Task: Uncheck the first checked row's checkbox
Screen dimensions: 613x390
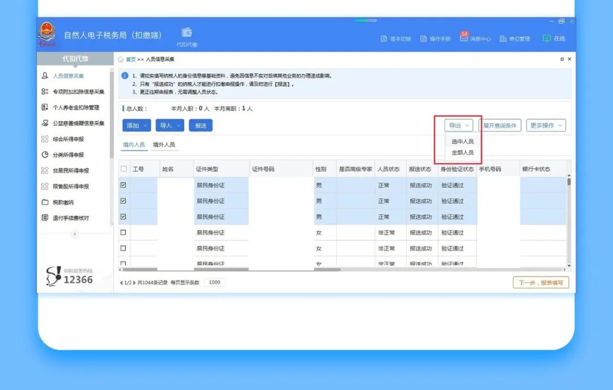Action: 124,185
